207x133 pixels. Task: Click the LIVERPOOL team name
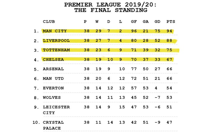[56, 41]
